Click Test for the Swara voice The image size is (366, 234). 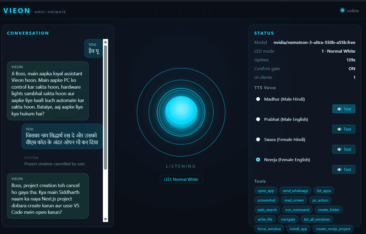[x=344, y=149]
